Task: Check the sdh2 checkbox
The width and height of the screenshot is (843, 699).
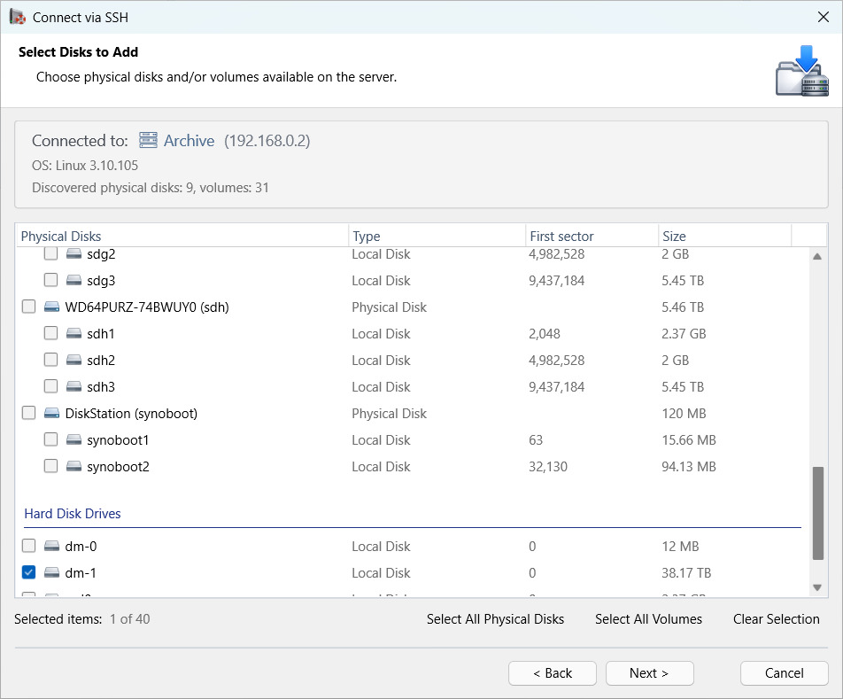Action: click(x=50, y=361)
